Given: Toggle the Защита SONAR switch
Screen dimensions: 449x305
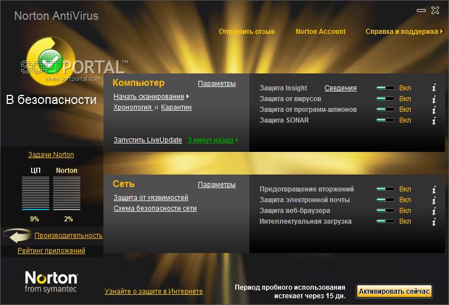Looking at the screenshot, I should 385,120.
